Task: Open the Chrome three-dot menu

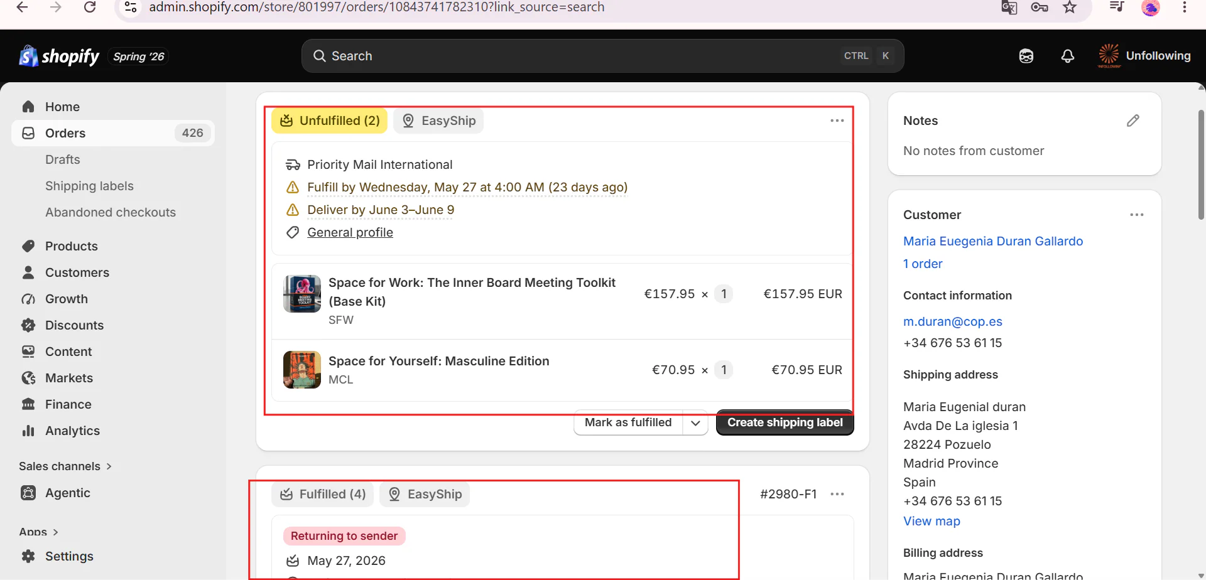Action: pyautogui.click(x=1185, y=7)
